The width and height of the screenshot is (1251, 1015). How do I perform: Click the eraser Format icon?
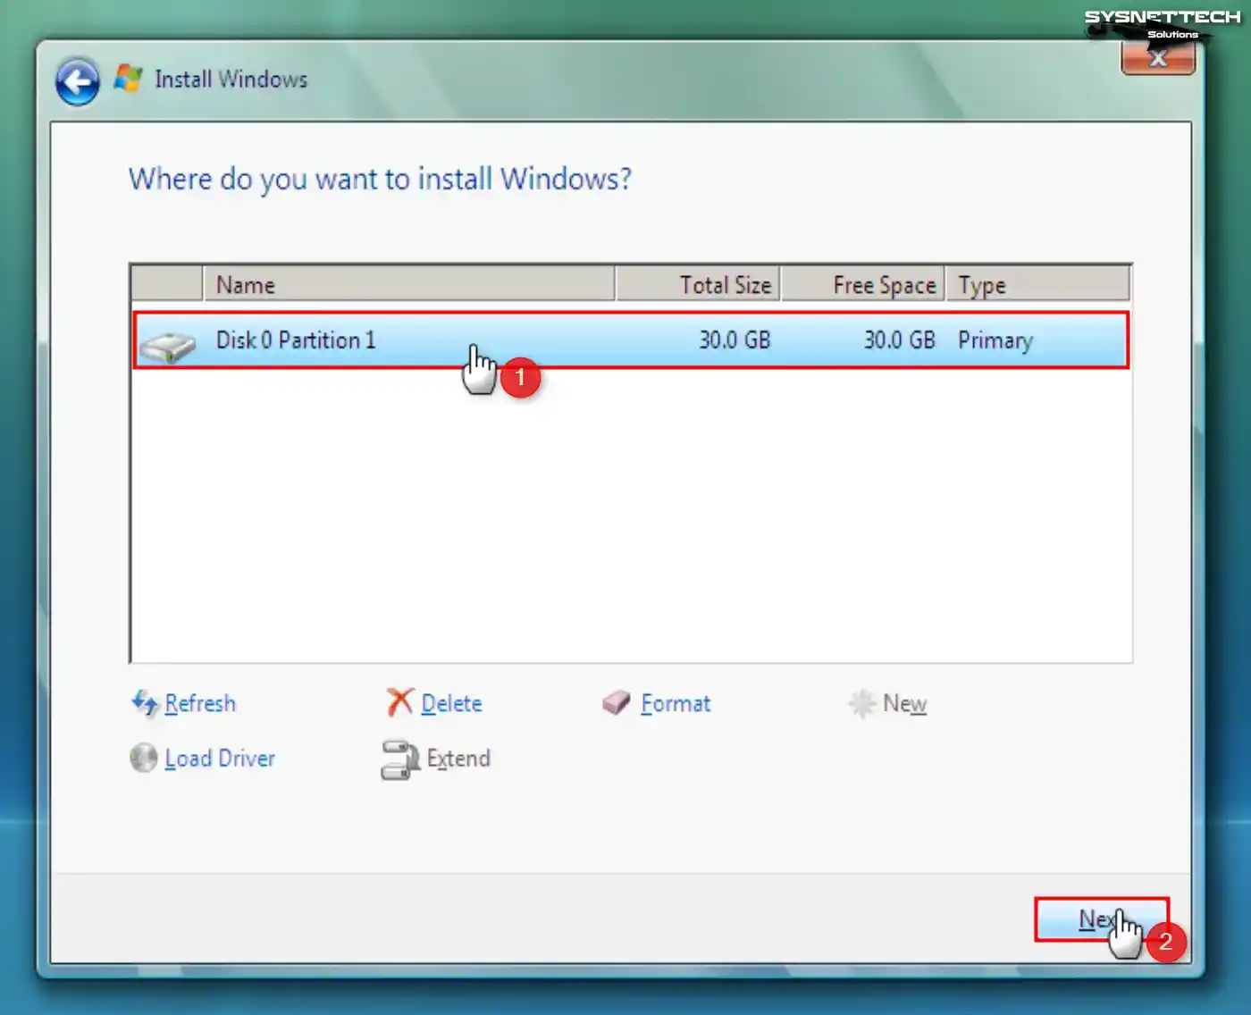point(617,703)
